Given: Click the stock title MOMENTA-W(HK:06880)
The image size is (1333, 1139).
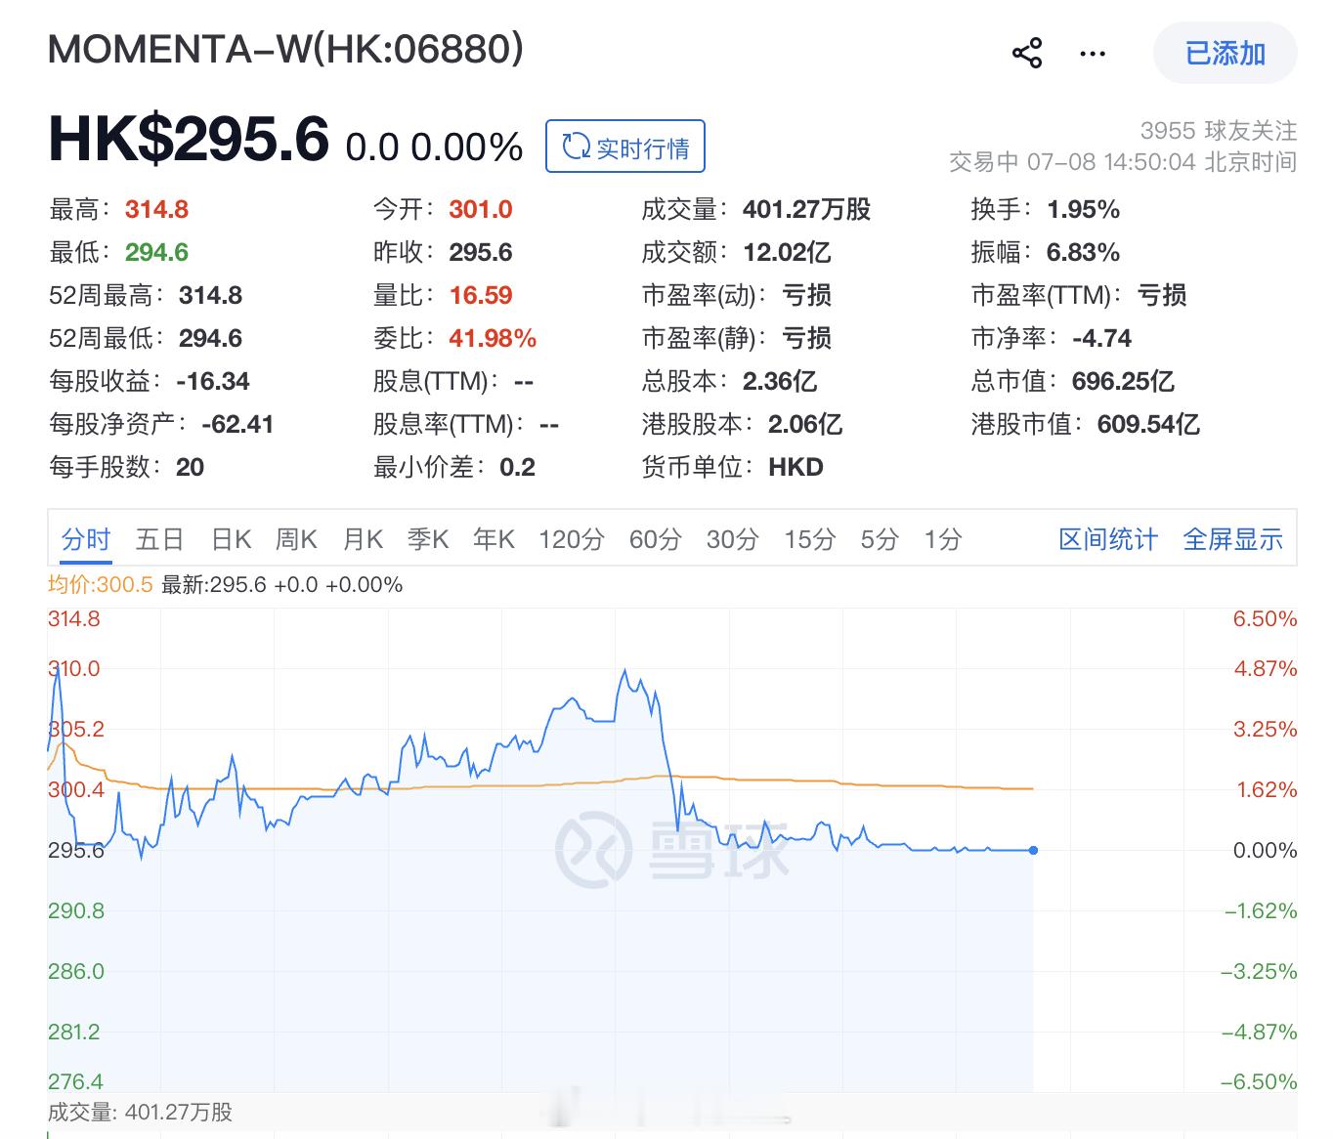Looking at the screenshot, I should pos(285,49).
